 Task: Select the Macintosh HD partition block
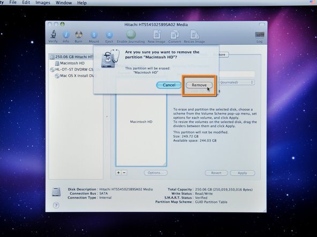click(141, 130)
